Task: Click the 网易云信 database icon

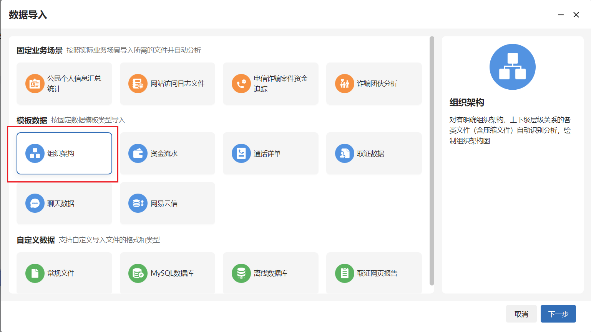Action: click(x=138, y=203)
